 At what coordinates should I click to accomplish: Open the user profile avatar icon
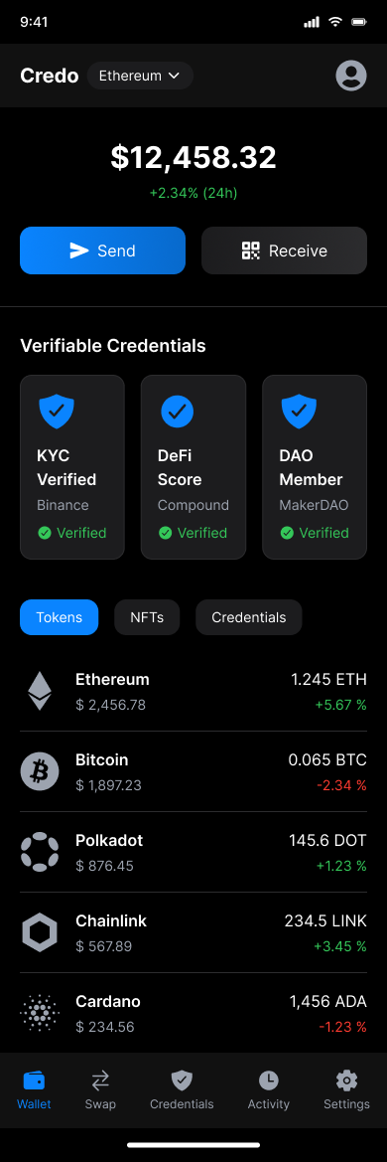[x=350, y=76]
